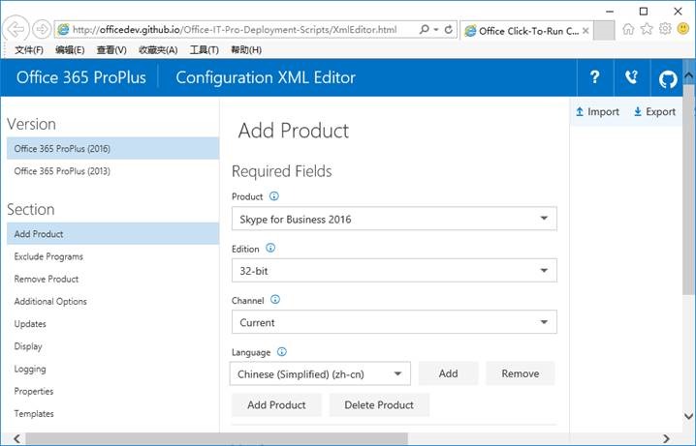Viewport: 696px width, 446px height.
Task: Select Office 365 ProPlus (2013) version
Action: click(112, 171)
